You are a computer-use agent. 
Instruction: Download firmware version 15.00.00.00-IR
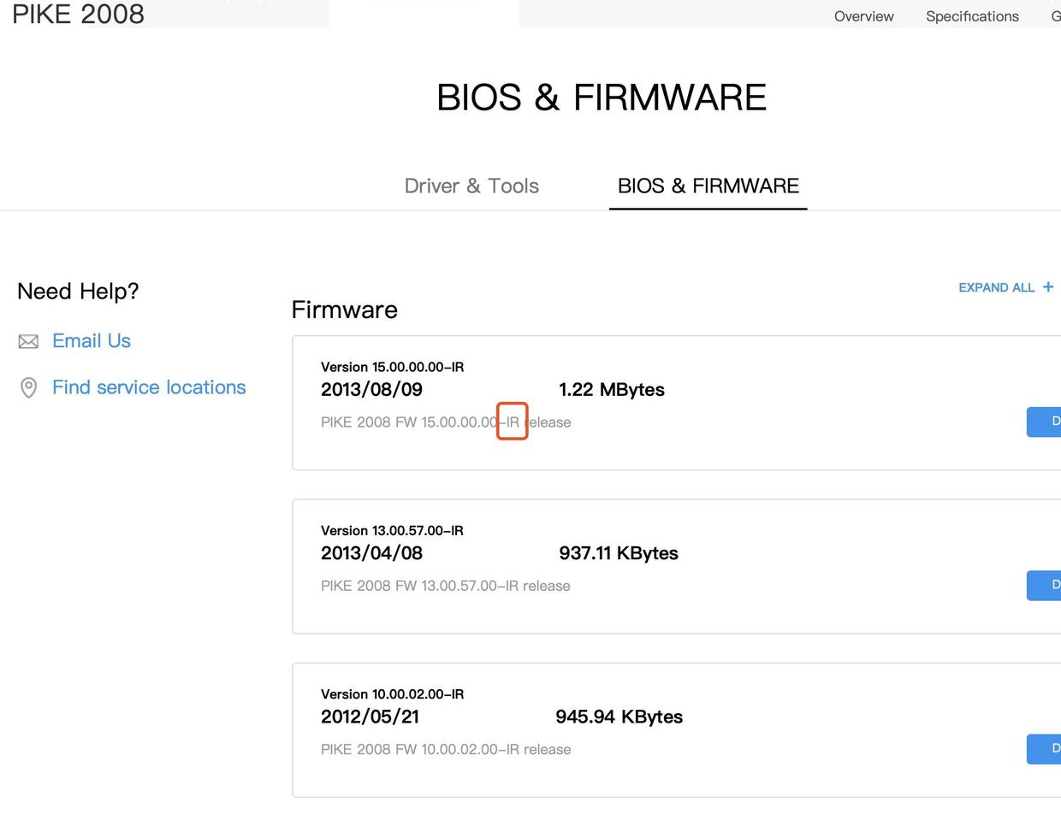(1046, 422)
